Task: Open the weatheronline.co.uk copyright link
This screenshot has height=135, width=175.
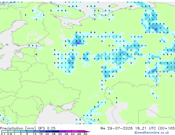Action: [x=152, y=133]
